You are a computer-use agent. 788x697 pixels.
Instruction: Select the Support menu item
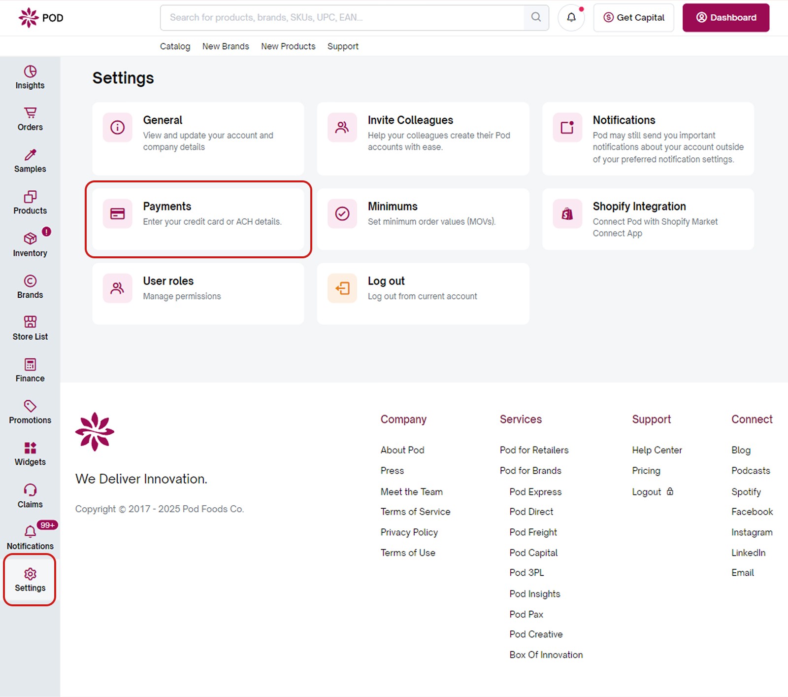click(343, 46)
